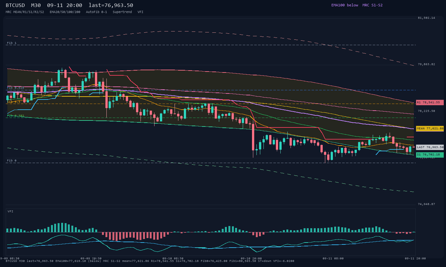Click the 09-11 20:00 time axis label
This screenshot has height=267, width=446.
click(x=415, y=258)
